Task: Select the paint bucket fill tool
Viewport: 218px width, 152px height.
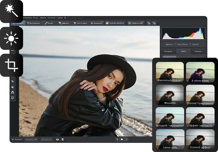Action: pos(13,87)
